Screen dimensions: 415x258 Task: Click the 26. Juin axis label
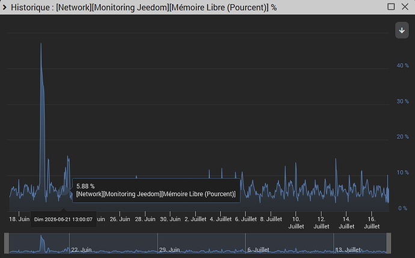[x=120, y=219]
